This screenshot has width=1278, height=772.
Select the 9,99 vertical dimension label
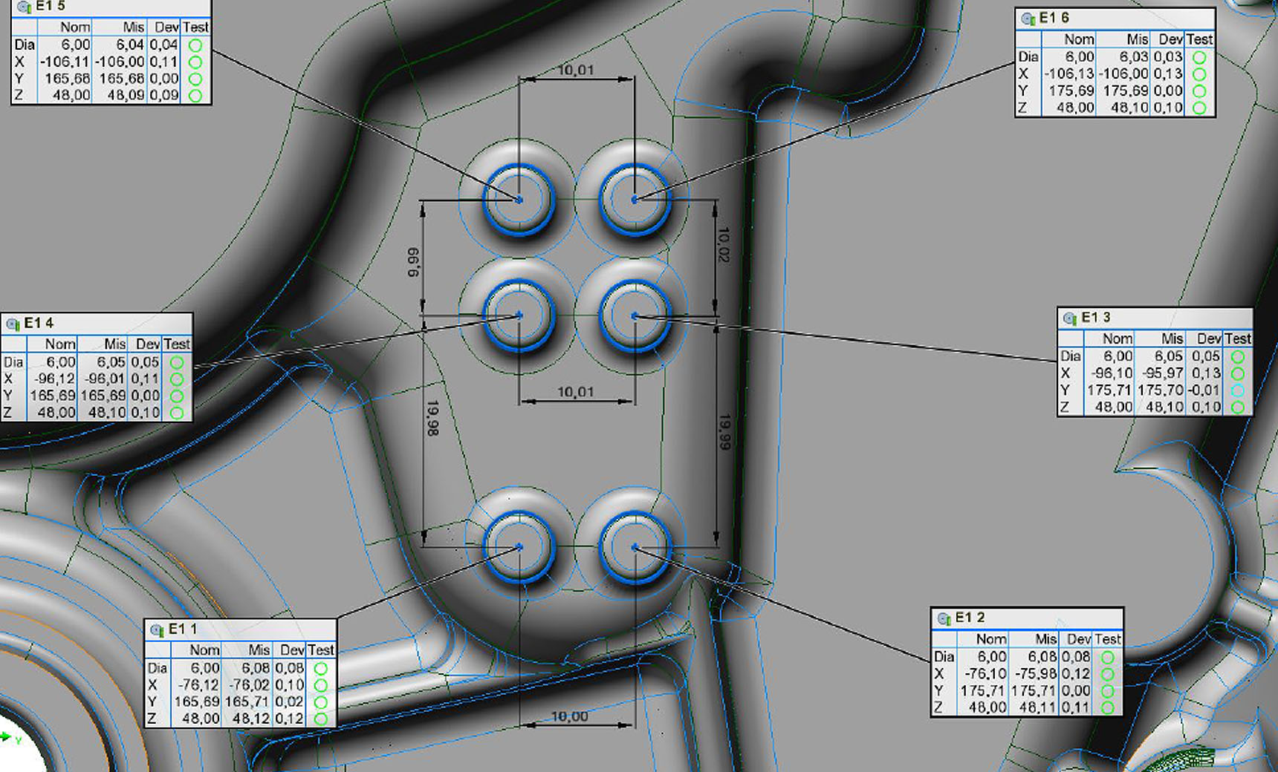click(x=413, y=263)
